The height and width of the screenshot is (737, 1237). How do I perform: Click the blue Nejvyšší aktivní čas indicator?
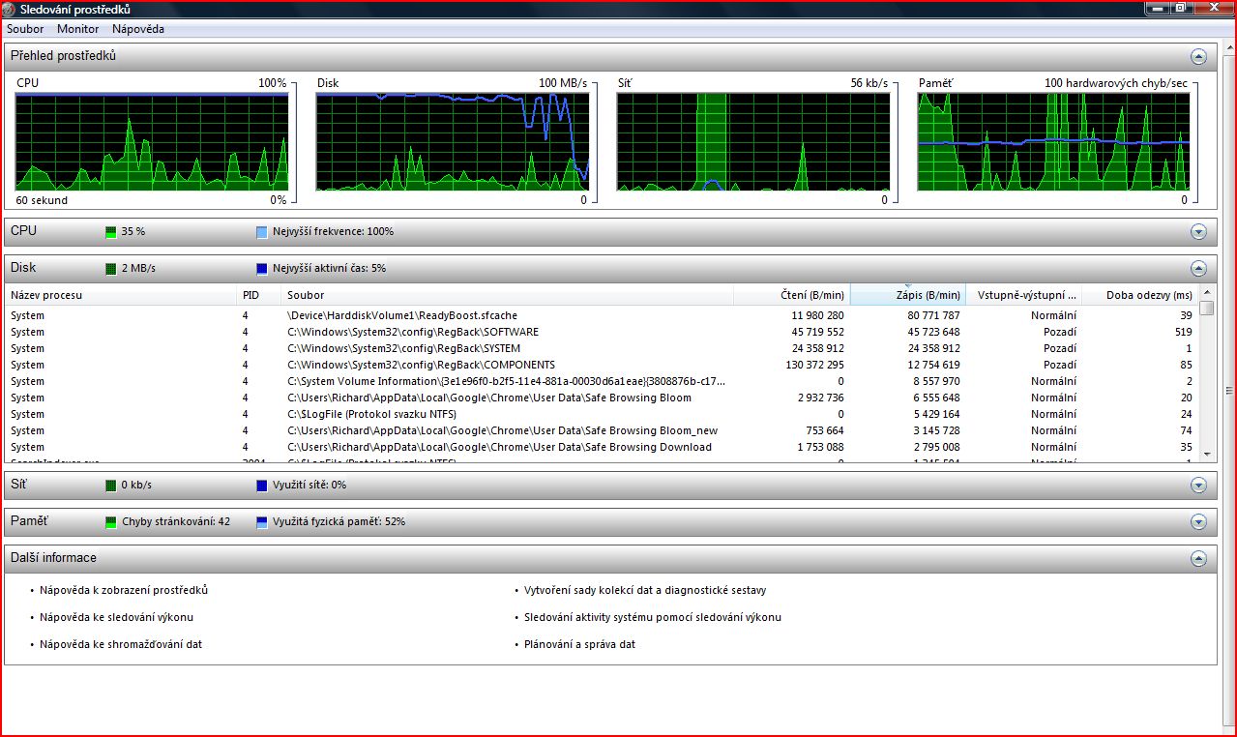(x=262, y=269)
